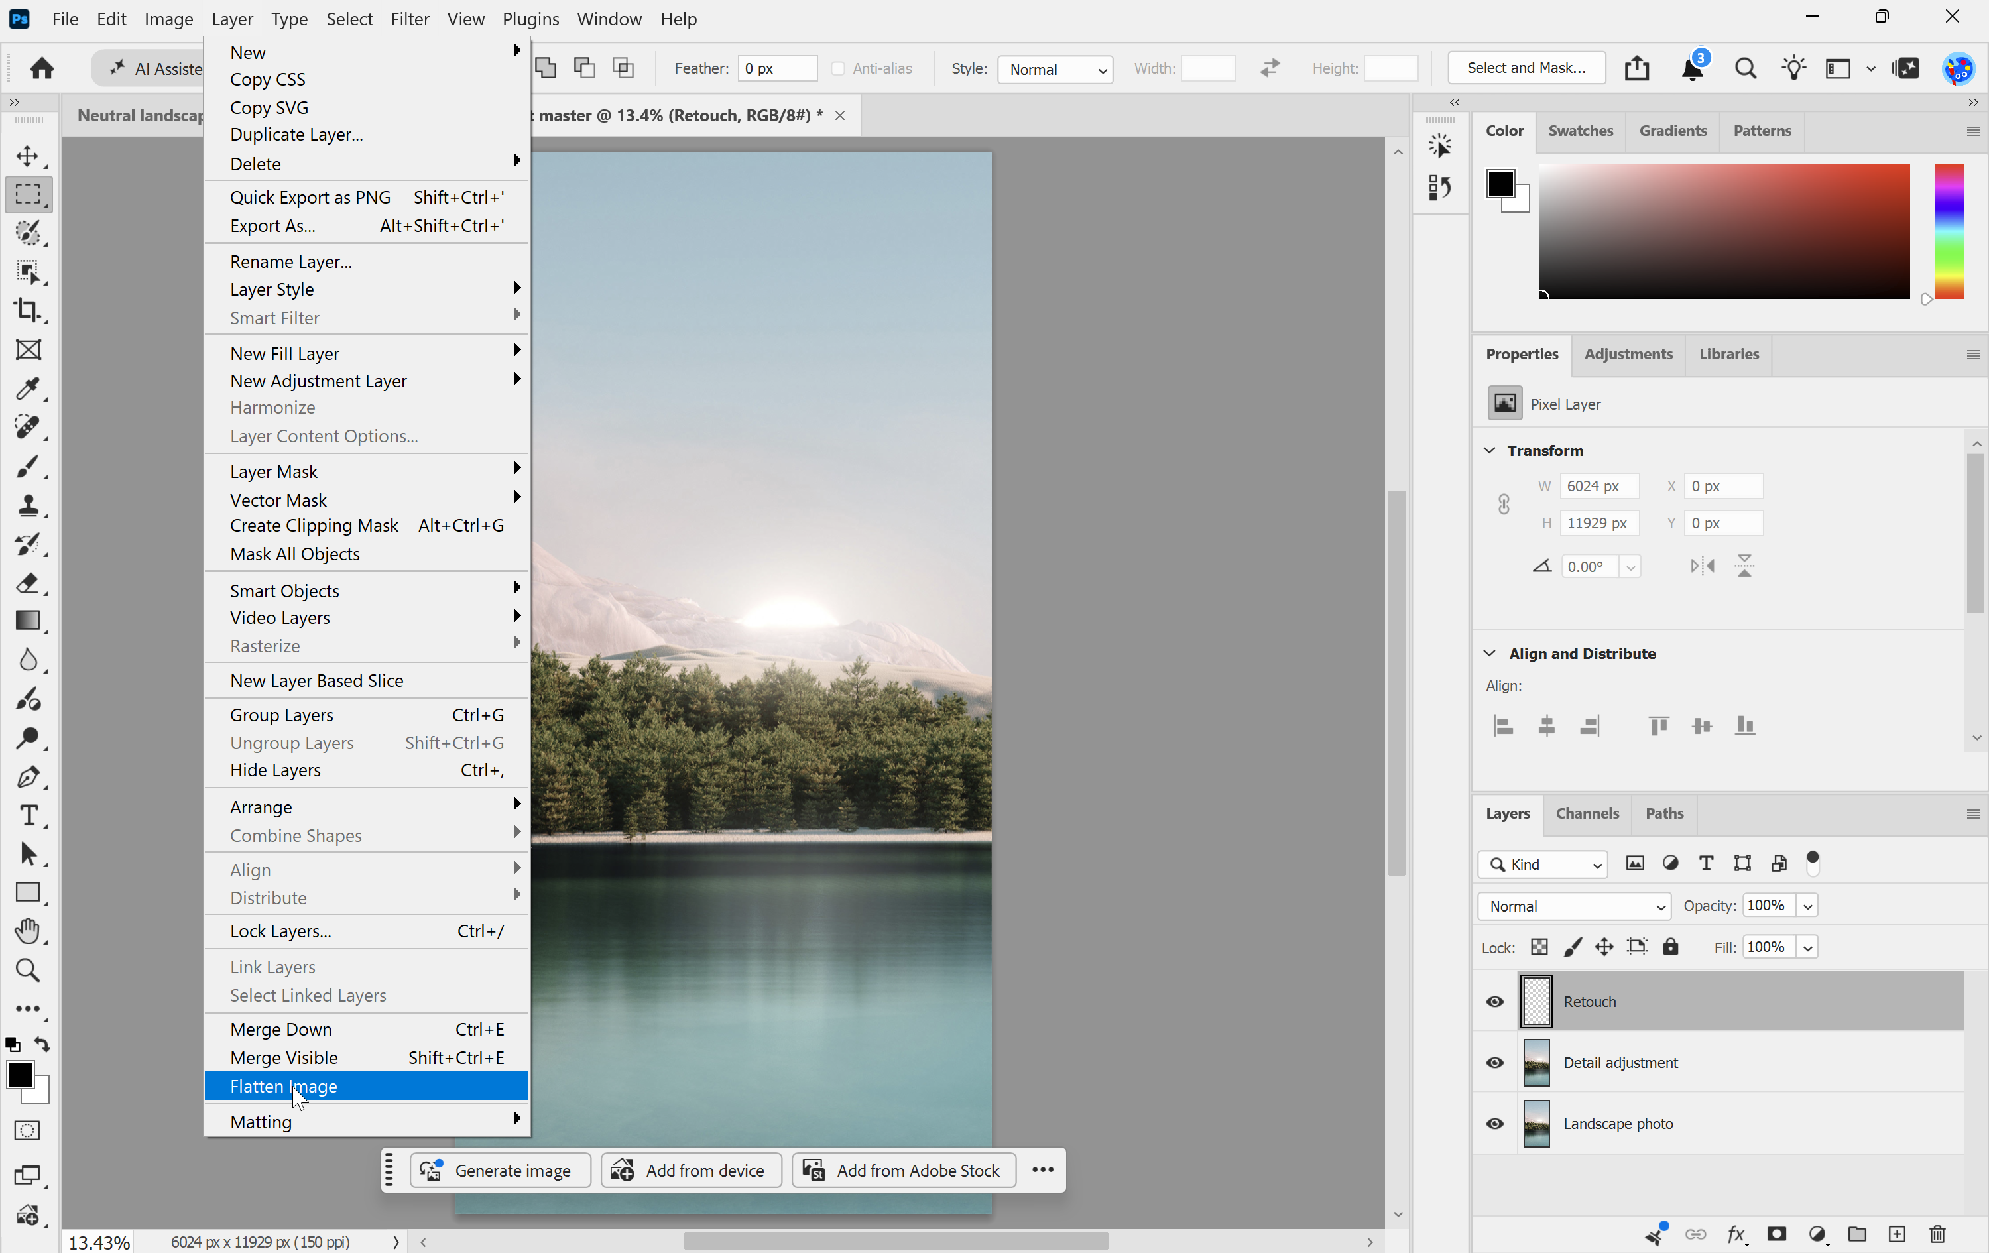The height and width of the screenshot is (1253, 1989).
Task: Create a new group folder icon
Action: tap(1857, 1234)
